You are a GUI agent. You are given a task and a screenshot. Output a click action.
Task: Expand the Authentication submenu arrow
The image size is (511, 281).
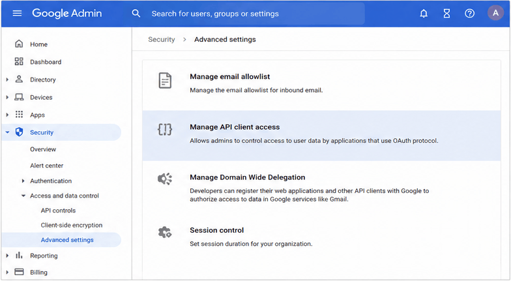coord(23,181)
